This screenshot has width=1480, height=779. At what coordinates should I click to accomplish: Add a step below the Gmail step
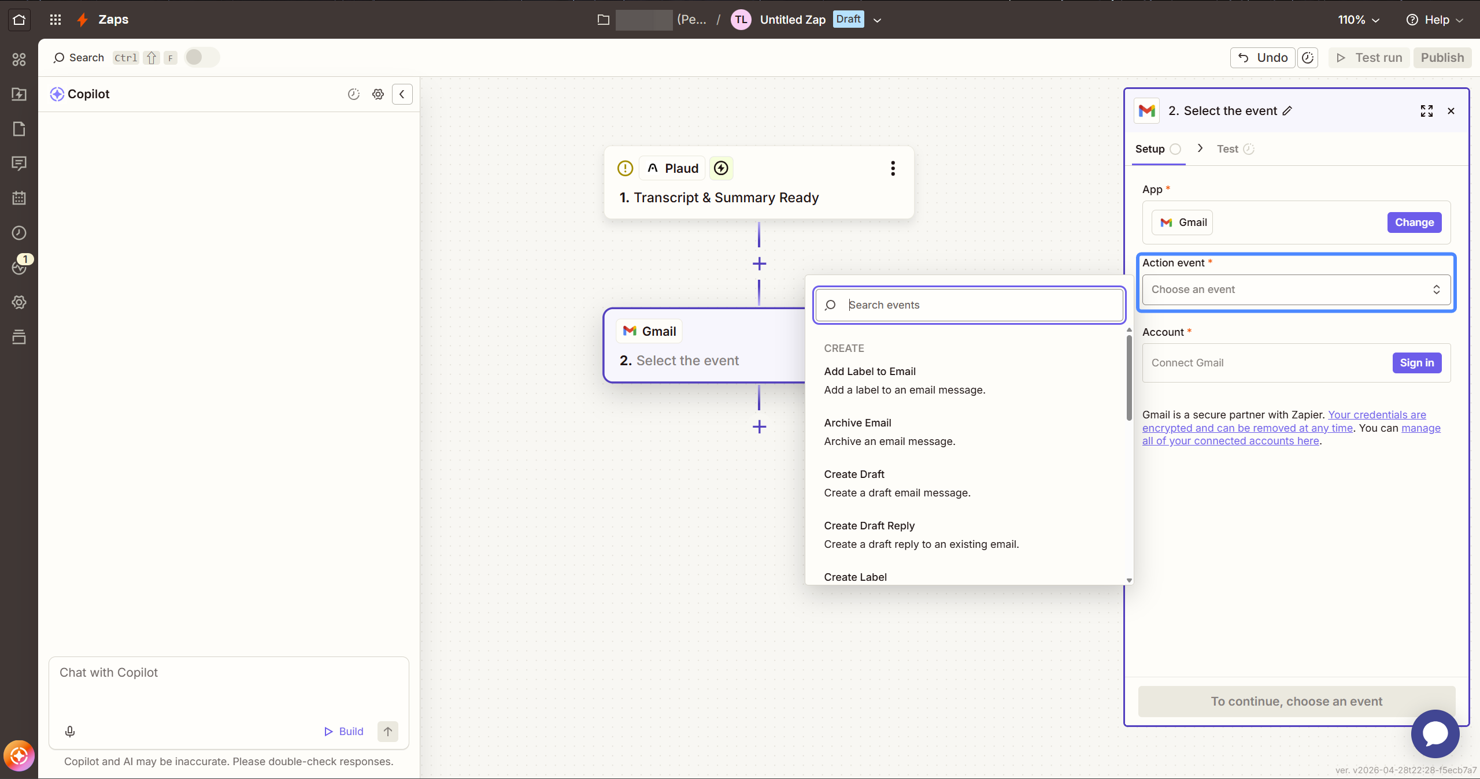[x=759, y=427]
